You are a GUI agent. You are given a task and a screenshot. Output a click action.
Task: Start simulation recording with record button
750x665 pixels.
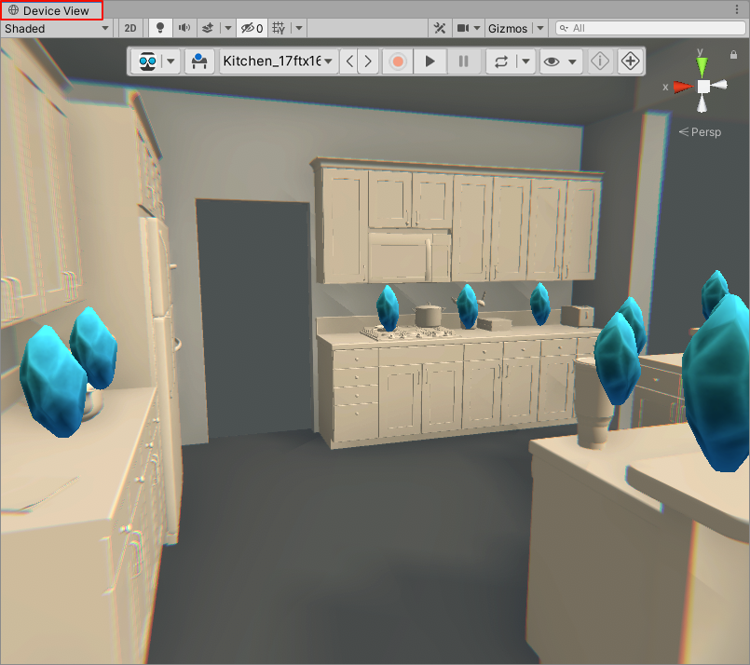pyautogui.click(x=398, y=61)
